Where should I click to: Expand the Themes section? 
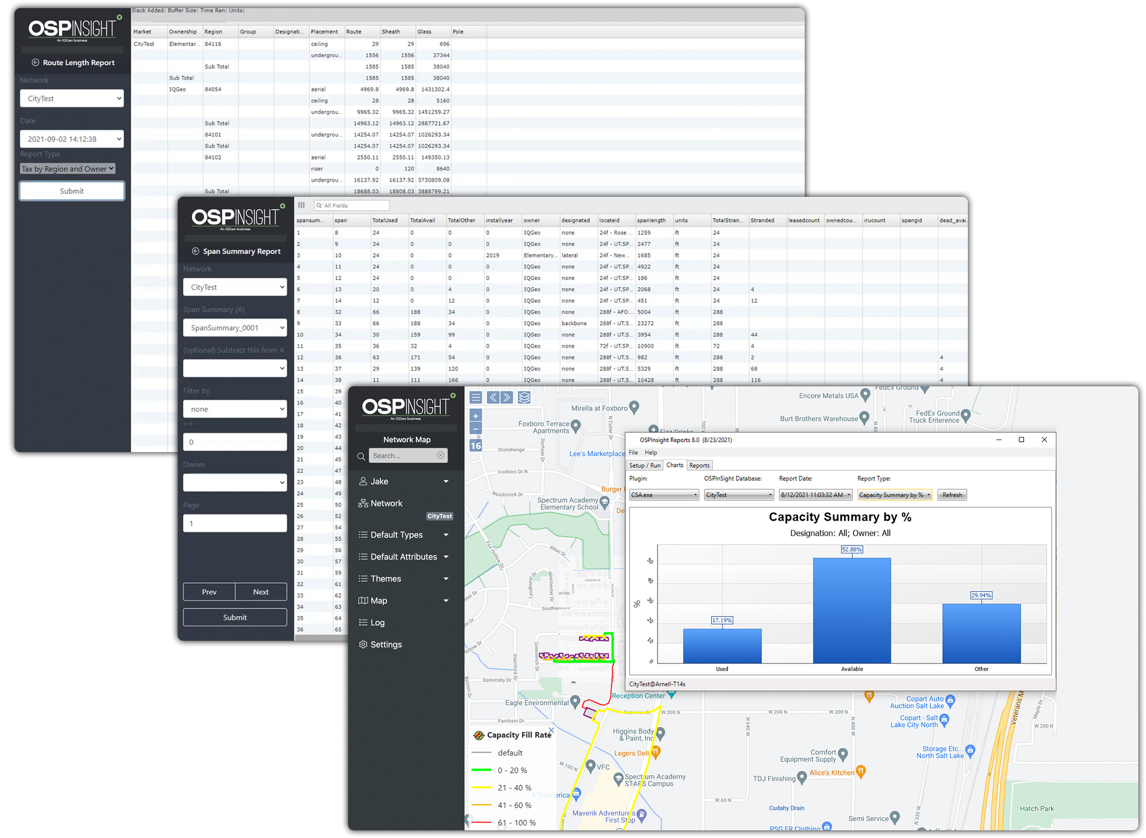(446, 579)
